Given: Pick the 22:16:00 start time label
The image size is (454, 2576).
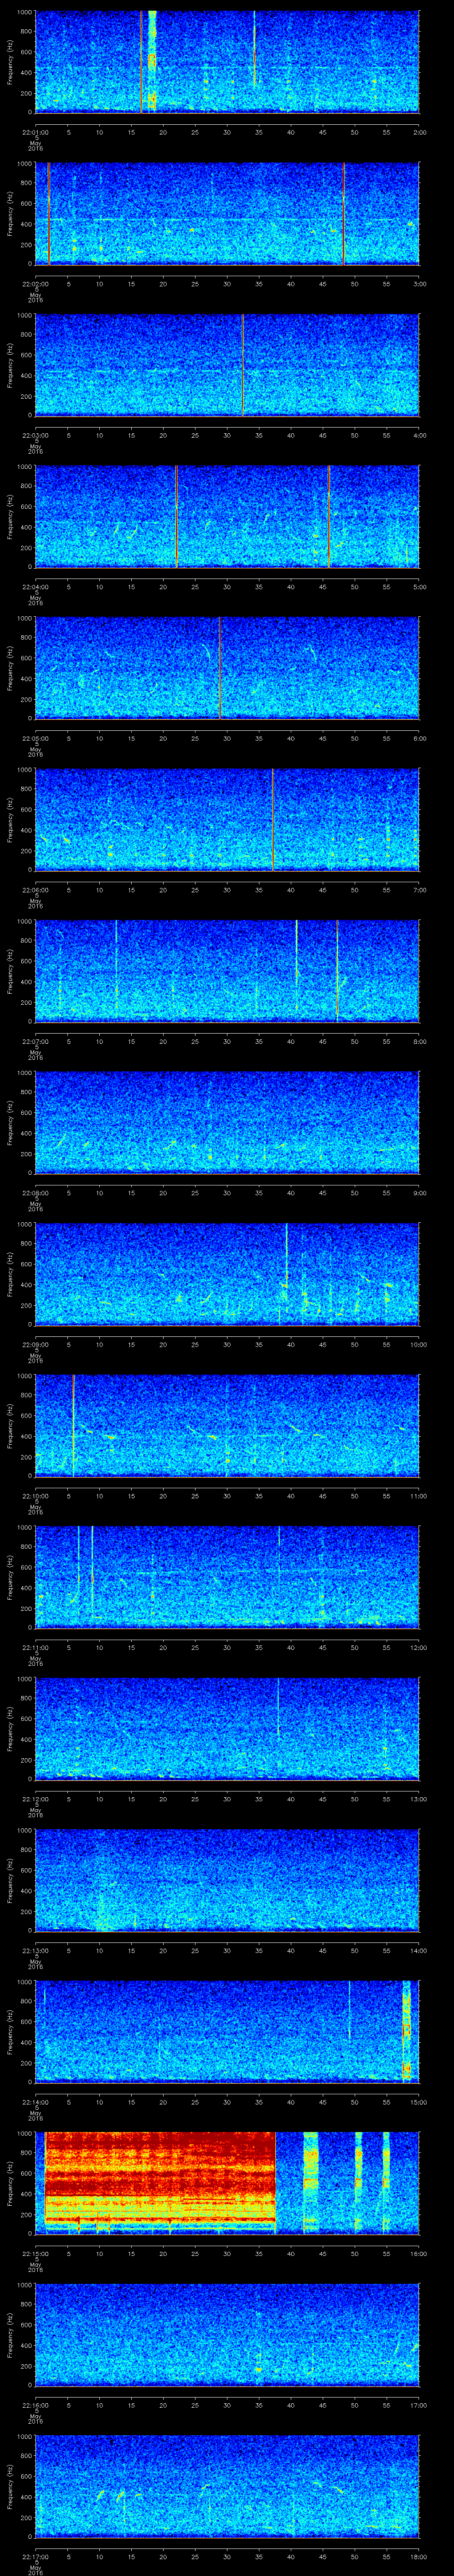Looking at the screenshot, I should pyautogui.click(x=35, y=2404).
